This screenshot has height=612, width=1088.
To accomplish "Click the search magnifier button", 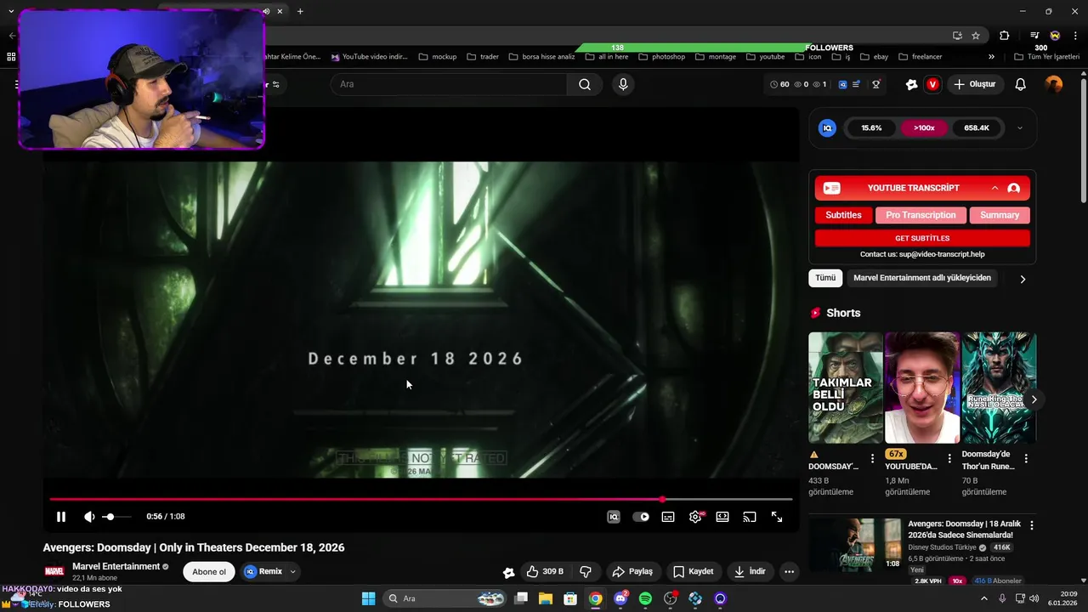I will (585, 84).
